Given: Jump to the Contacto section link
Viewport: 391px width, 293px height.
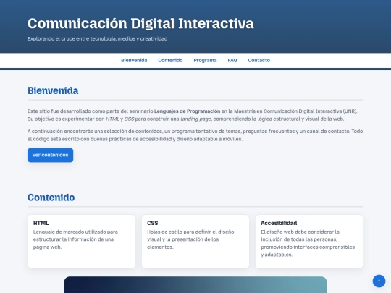Looking at the screenshot, I should coord(258,60).
